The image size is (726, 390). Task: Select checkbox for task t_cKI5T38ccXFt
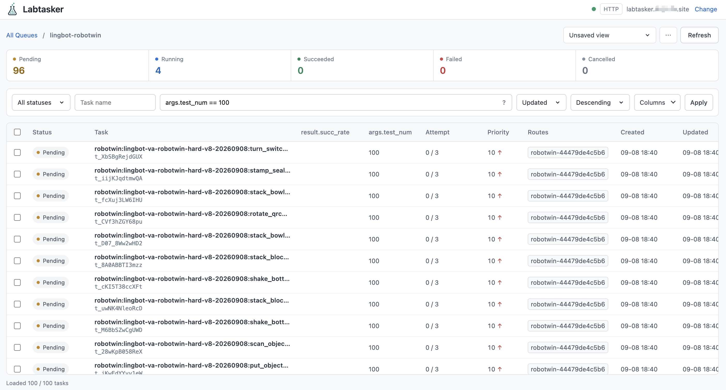pyautogui.click(x=18, y=283)
